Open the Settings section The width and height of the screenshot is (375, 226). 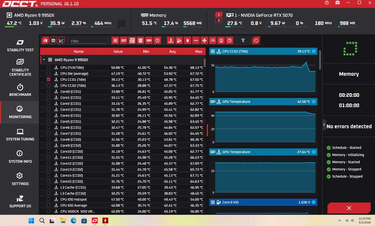pos(20,179)
